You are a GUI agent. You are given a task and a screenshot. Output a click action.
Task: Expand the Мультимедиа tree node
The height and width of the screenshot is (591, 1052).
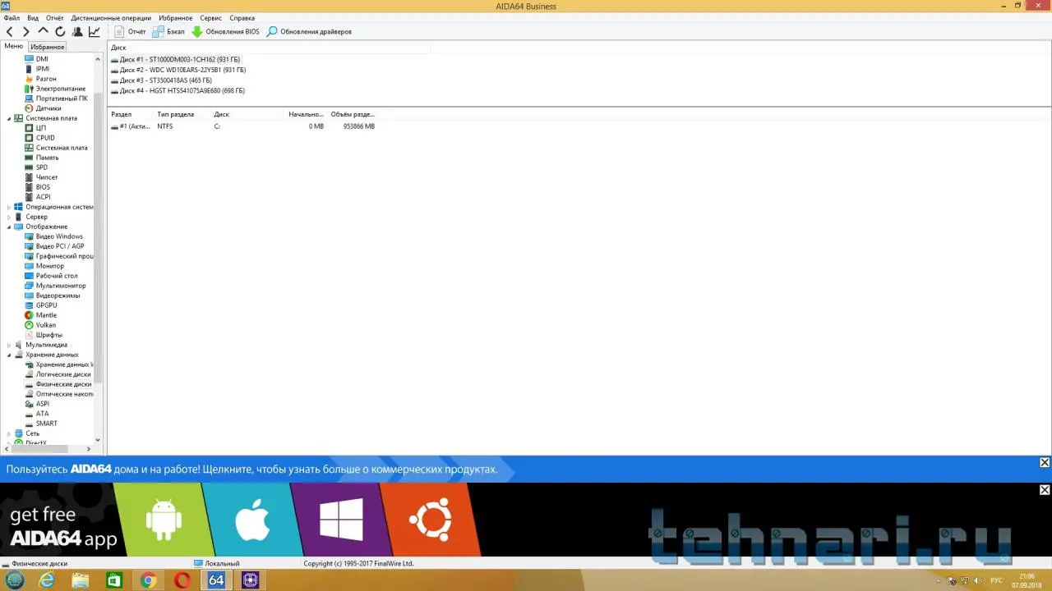tap(9, 345)
